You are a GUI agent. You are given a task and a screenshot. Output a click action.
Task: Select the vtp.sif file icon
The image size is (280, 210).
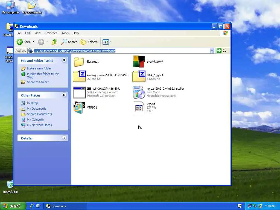coord(139,108)
